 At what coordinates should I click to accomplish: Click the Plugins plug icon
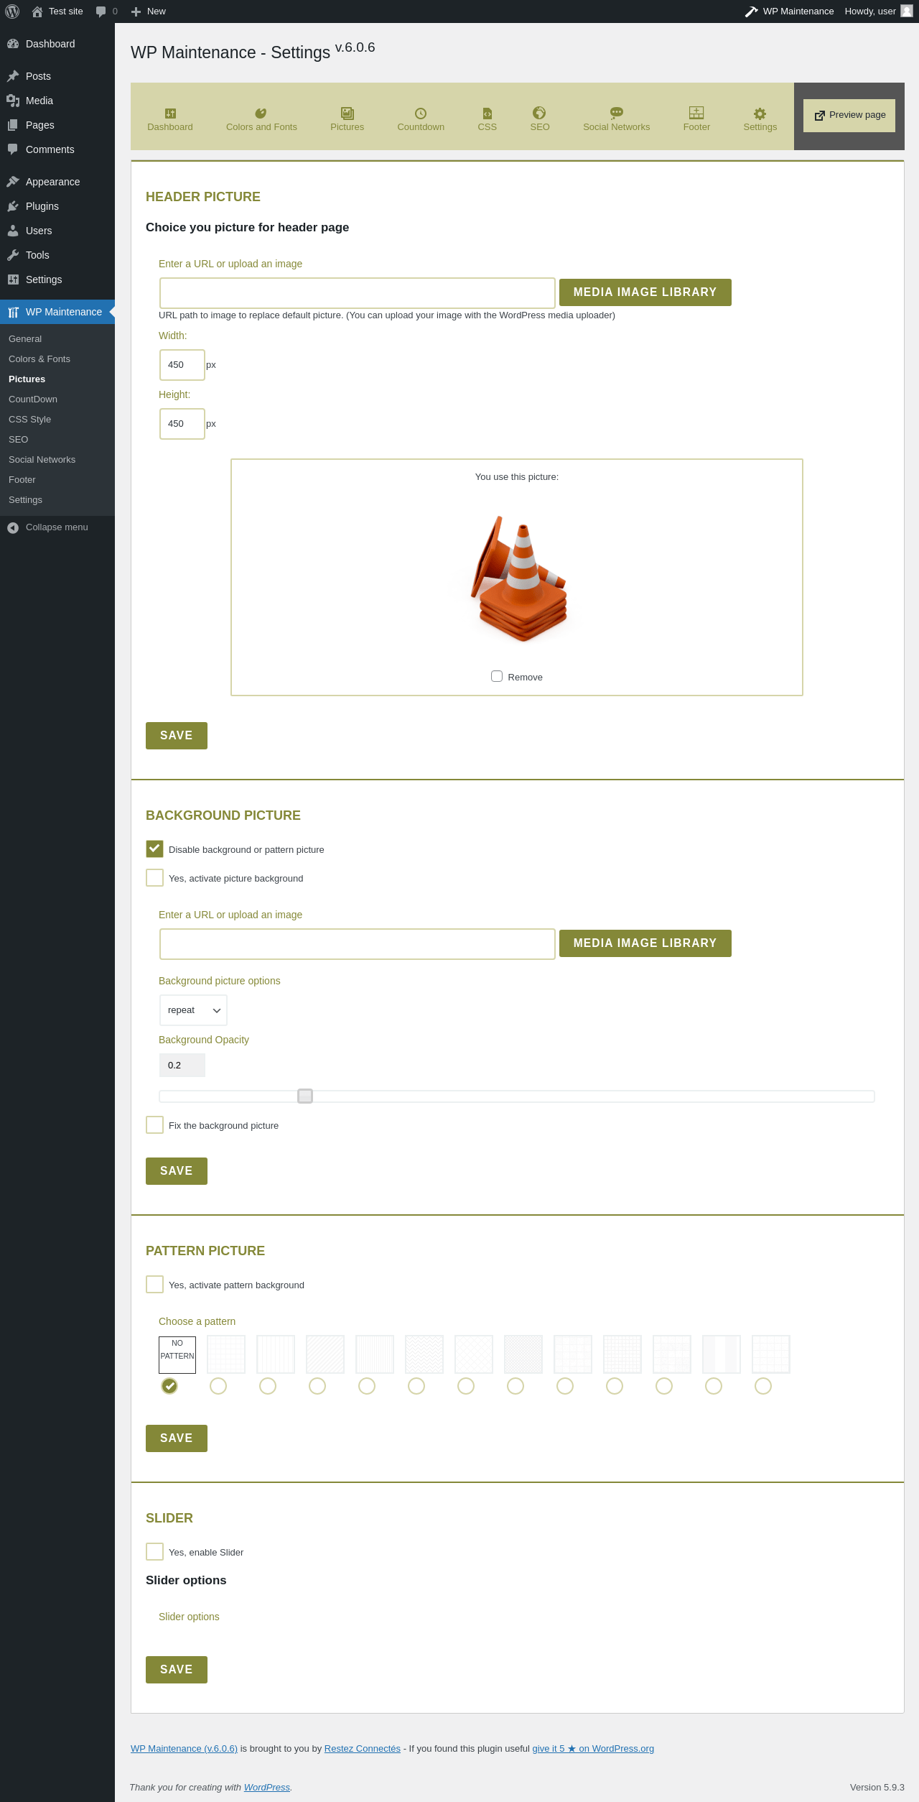click(13, 206)
